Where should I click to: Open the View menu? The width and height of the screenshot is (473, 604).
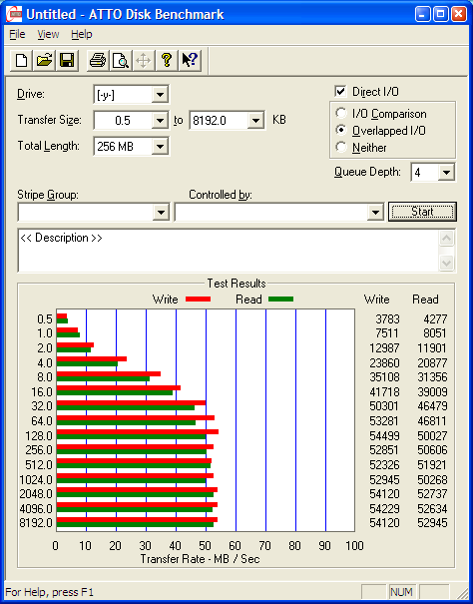click(x=48, y=34)
